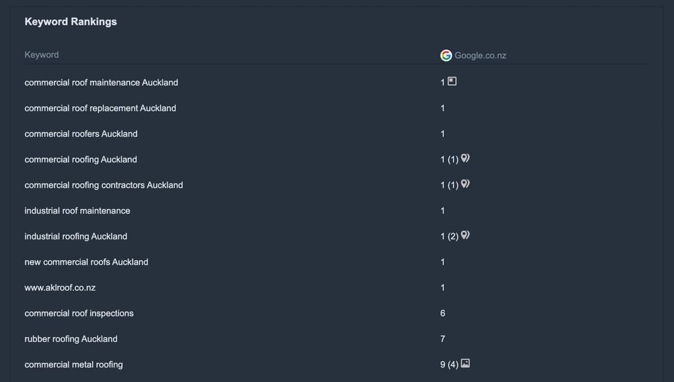
Task: Click the keyword commercial metal roofing
Action: pos(74,364)
